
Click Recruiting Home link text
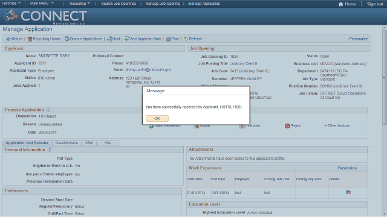pyautogui.click(x=47, y=39)
